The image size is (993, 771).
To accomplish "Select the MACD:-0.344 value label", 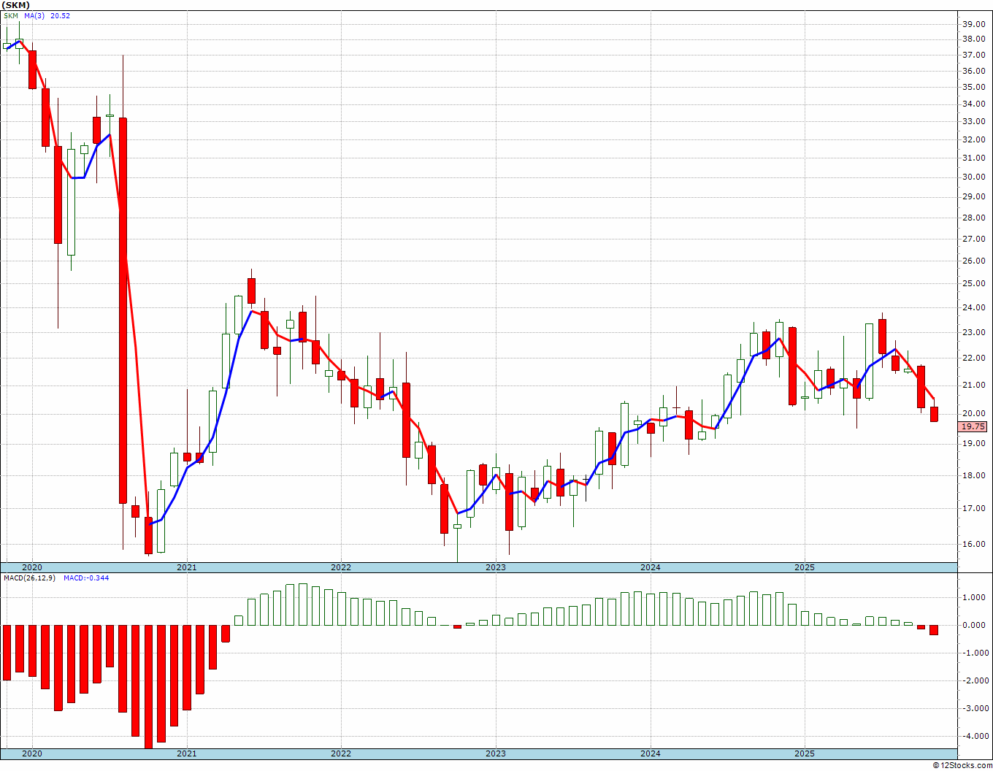I will pyautogui.click(x=86, y=578).
